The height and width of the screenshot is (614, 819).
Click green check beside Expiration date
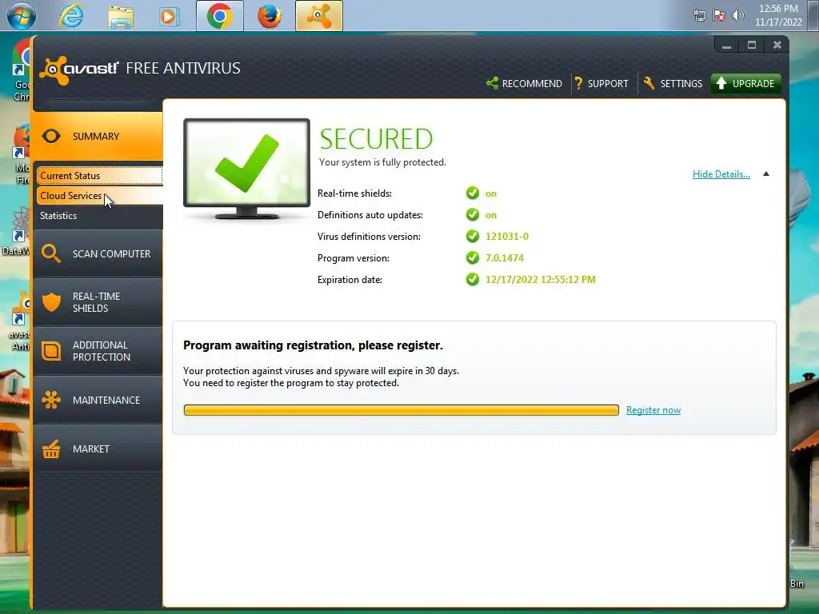473,279
